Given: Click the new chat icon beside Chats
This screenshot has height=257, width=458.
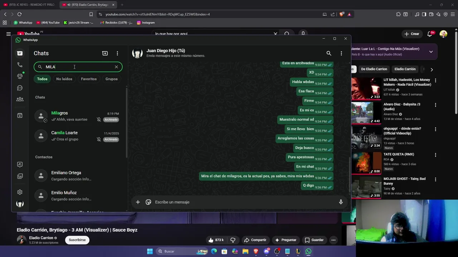Looking at the screenshot, I should click(105, 53).
